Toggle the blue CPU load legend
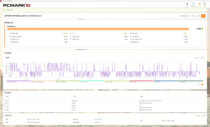 (166, 82)
